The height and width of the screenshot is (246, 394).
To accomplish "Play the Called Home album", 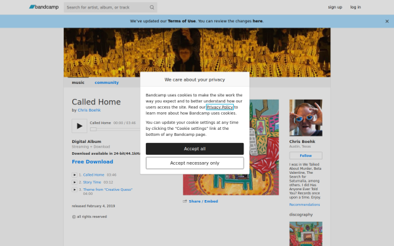I will [79, 126].
